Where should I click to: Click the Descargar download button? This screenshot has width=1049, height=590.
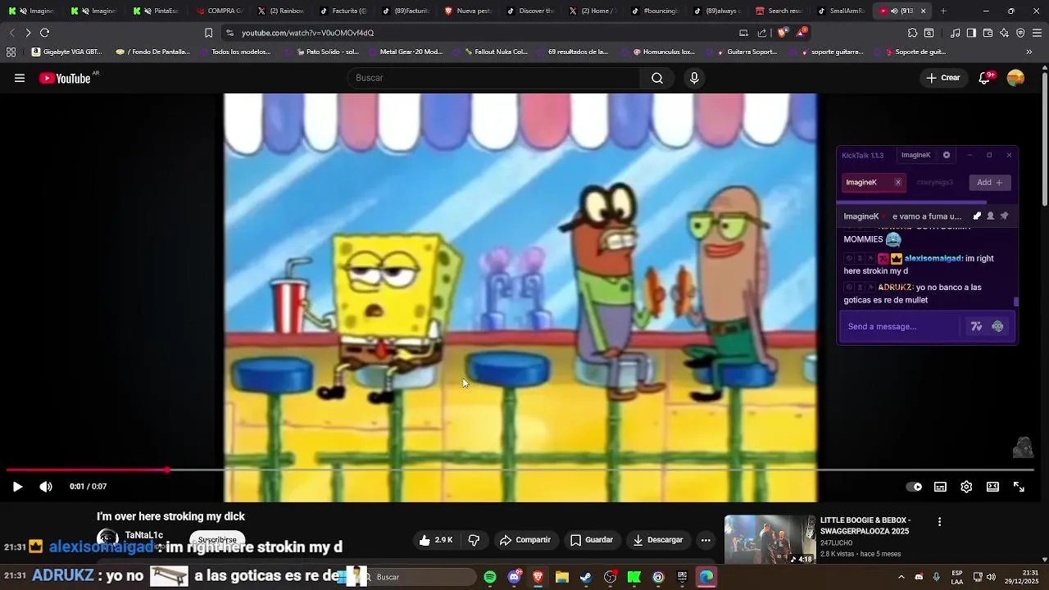658,540
